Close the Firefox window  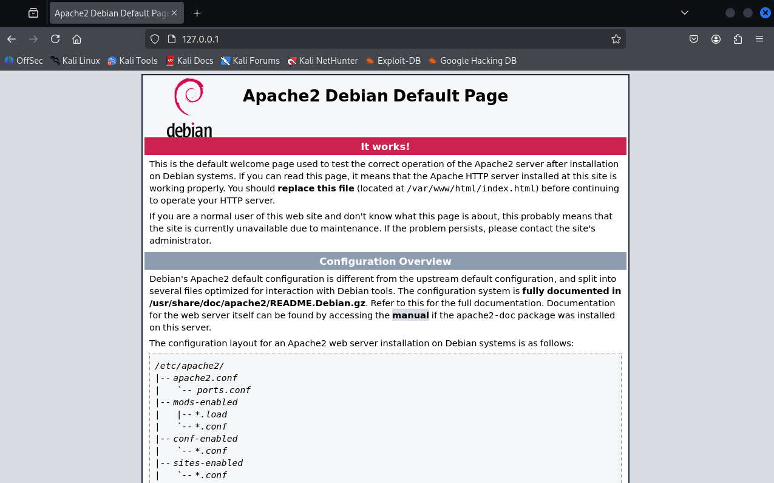(x=766, y=13)
